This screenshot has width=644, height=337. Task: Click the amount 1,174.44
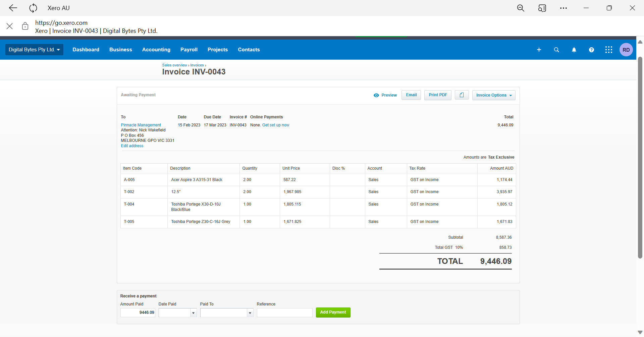(x=504, y=180)
